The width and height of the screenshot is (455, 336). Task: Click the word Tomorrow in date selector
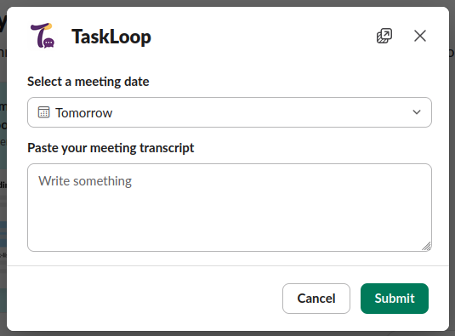tap(84, 113)
